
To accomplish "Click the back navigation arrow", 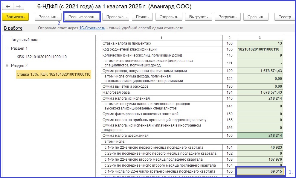I will [8, 6].
